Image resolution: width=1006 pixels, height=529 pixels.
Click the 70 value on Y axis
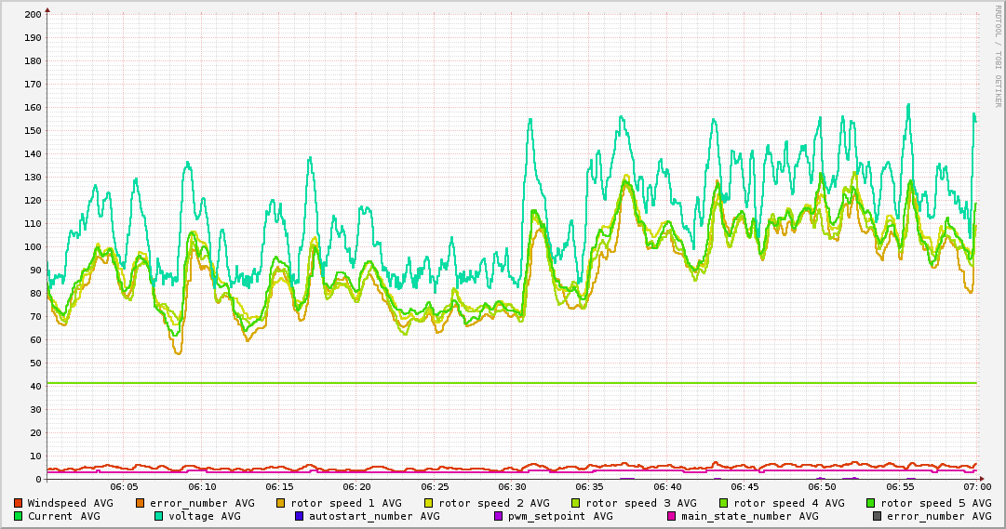point(35,317)
